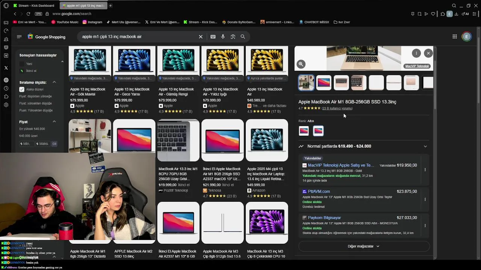
Task: Focus the search box with macbook query
Action: click(138, 37)
